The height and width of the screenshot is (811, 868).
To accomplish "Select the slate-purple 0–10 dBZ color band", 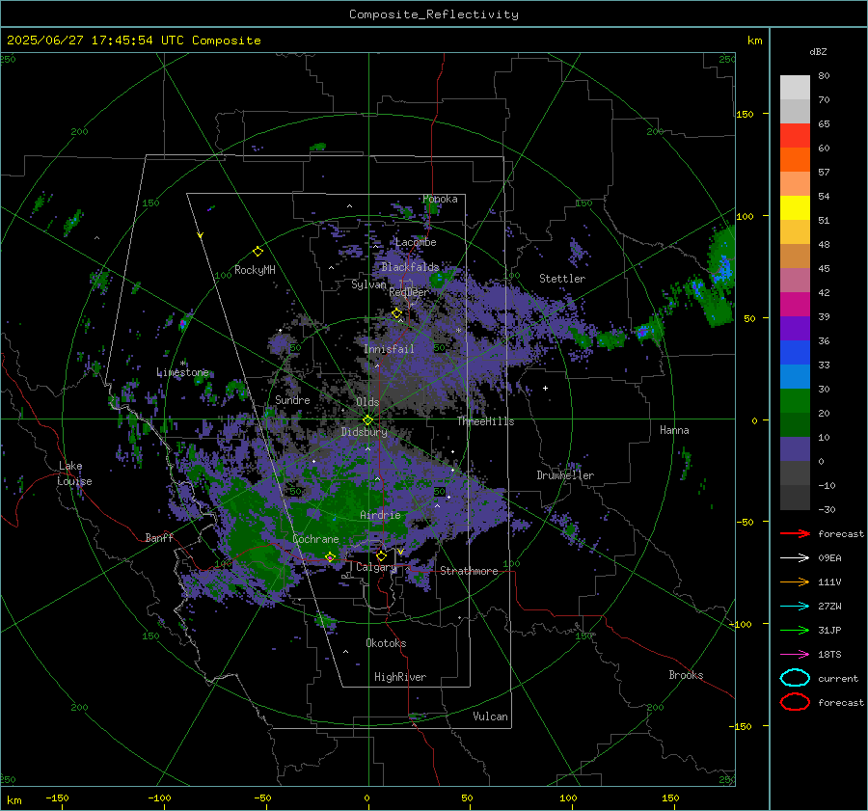I will tap(795, 449).
